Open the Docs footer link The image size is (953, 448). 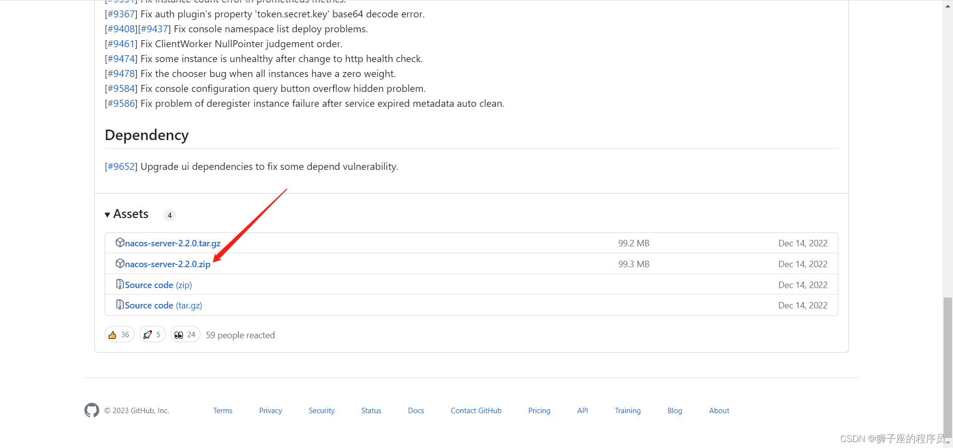point(416,411)
